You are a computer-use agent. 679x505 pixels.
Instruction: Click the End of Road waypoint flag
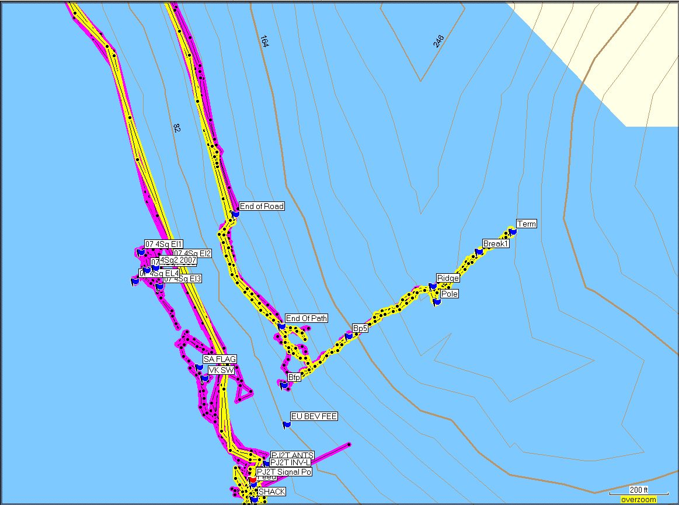click(x=235, y=214)
